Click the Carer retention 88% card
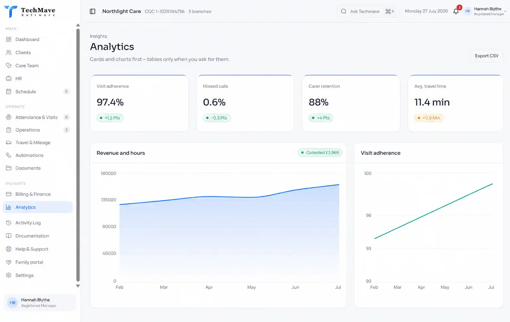 coord(351,103)
